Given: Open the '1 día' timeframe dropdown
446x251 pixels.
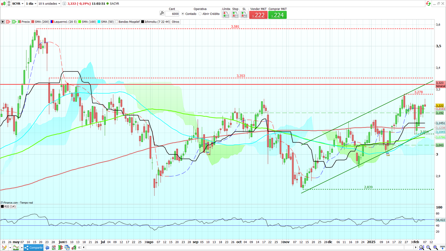Looking at the screenshot, I should (30, 3).
